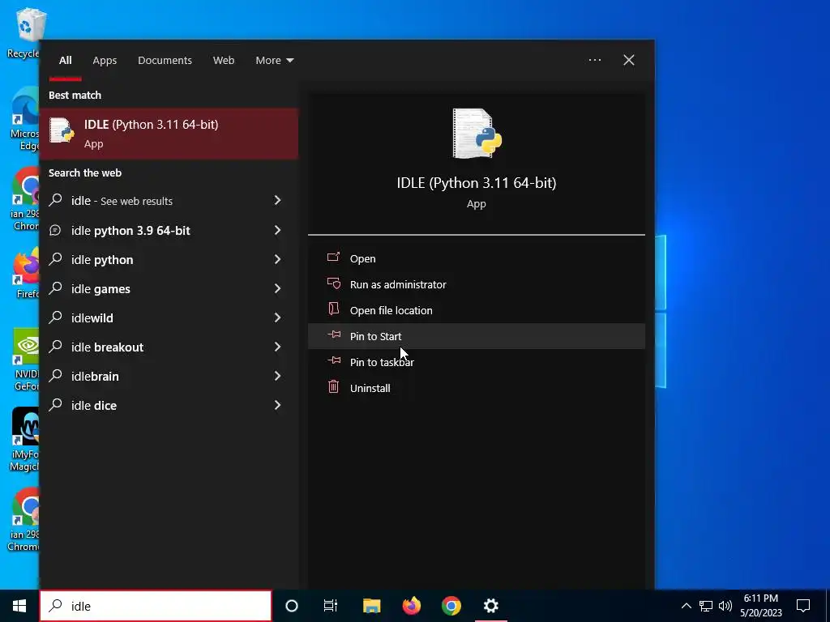830x622 pixels.
Task: Click the Open file location folder icon
Action: 333,309
